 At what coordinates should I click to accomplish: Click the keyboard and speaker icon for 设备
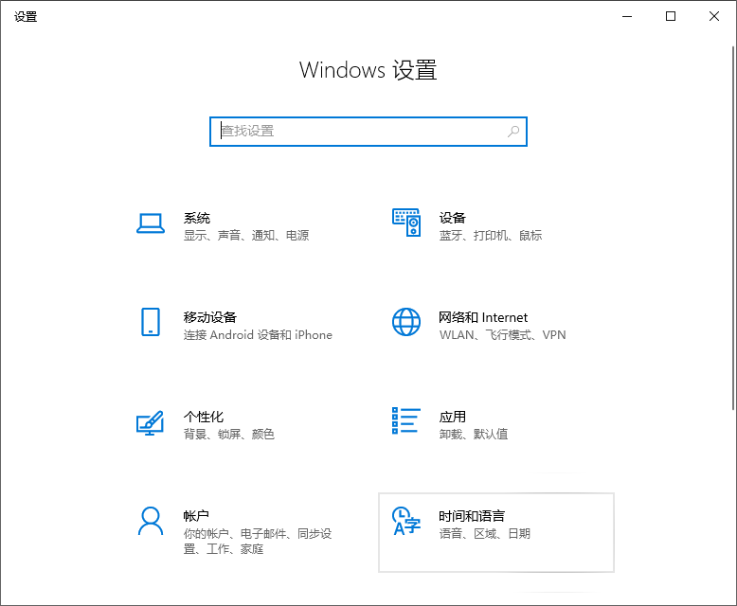(405, 223)
